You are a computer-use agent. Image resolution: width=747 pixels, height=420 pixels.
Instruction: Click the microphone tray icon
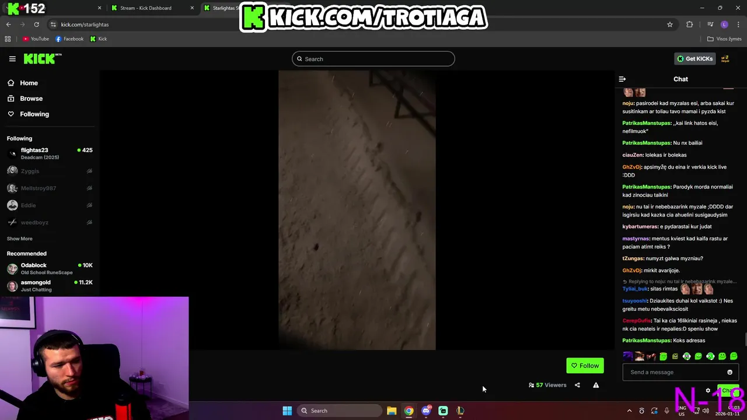coord(666,411)
